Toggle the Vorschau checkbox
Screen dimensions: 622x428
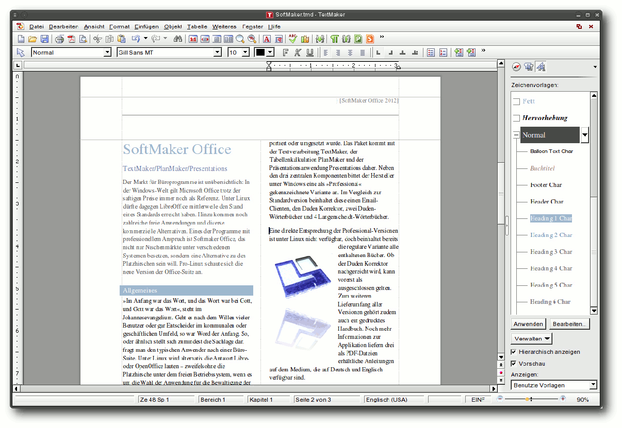click(514, 364)
